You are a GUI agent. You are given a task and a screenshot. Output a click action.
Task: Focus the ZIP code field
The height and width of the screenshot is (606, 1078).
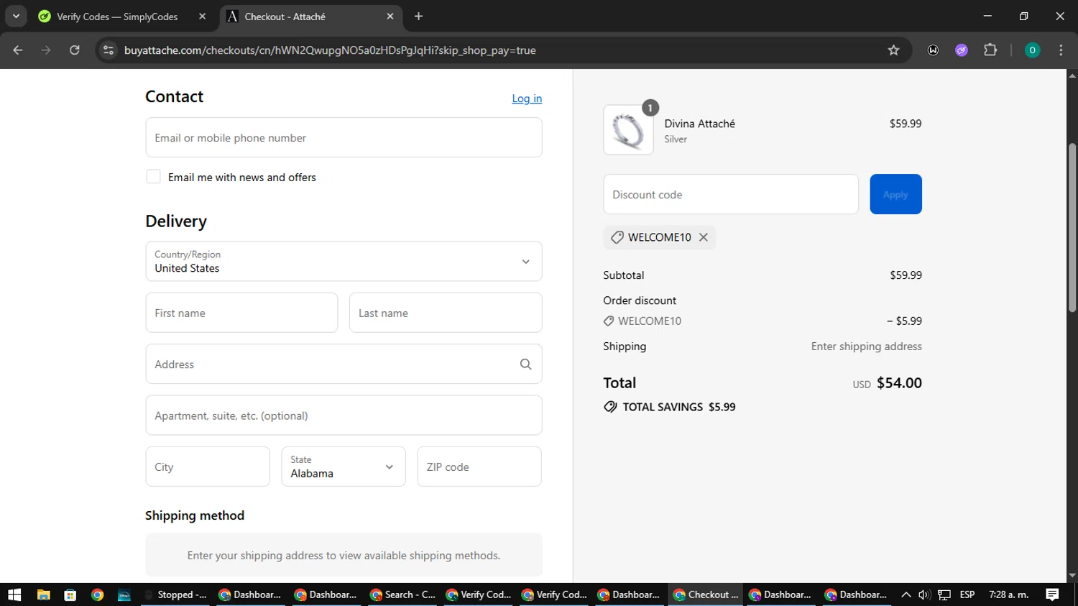[479, 467]
